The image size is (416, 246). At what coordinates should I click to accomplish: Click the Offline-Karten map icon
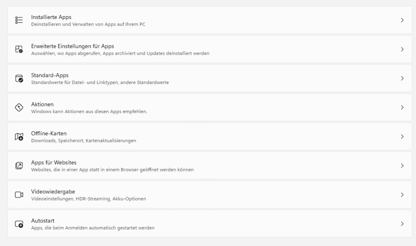click(x=19, y=137)
